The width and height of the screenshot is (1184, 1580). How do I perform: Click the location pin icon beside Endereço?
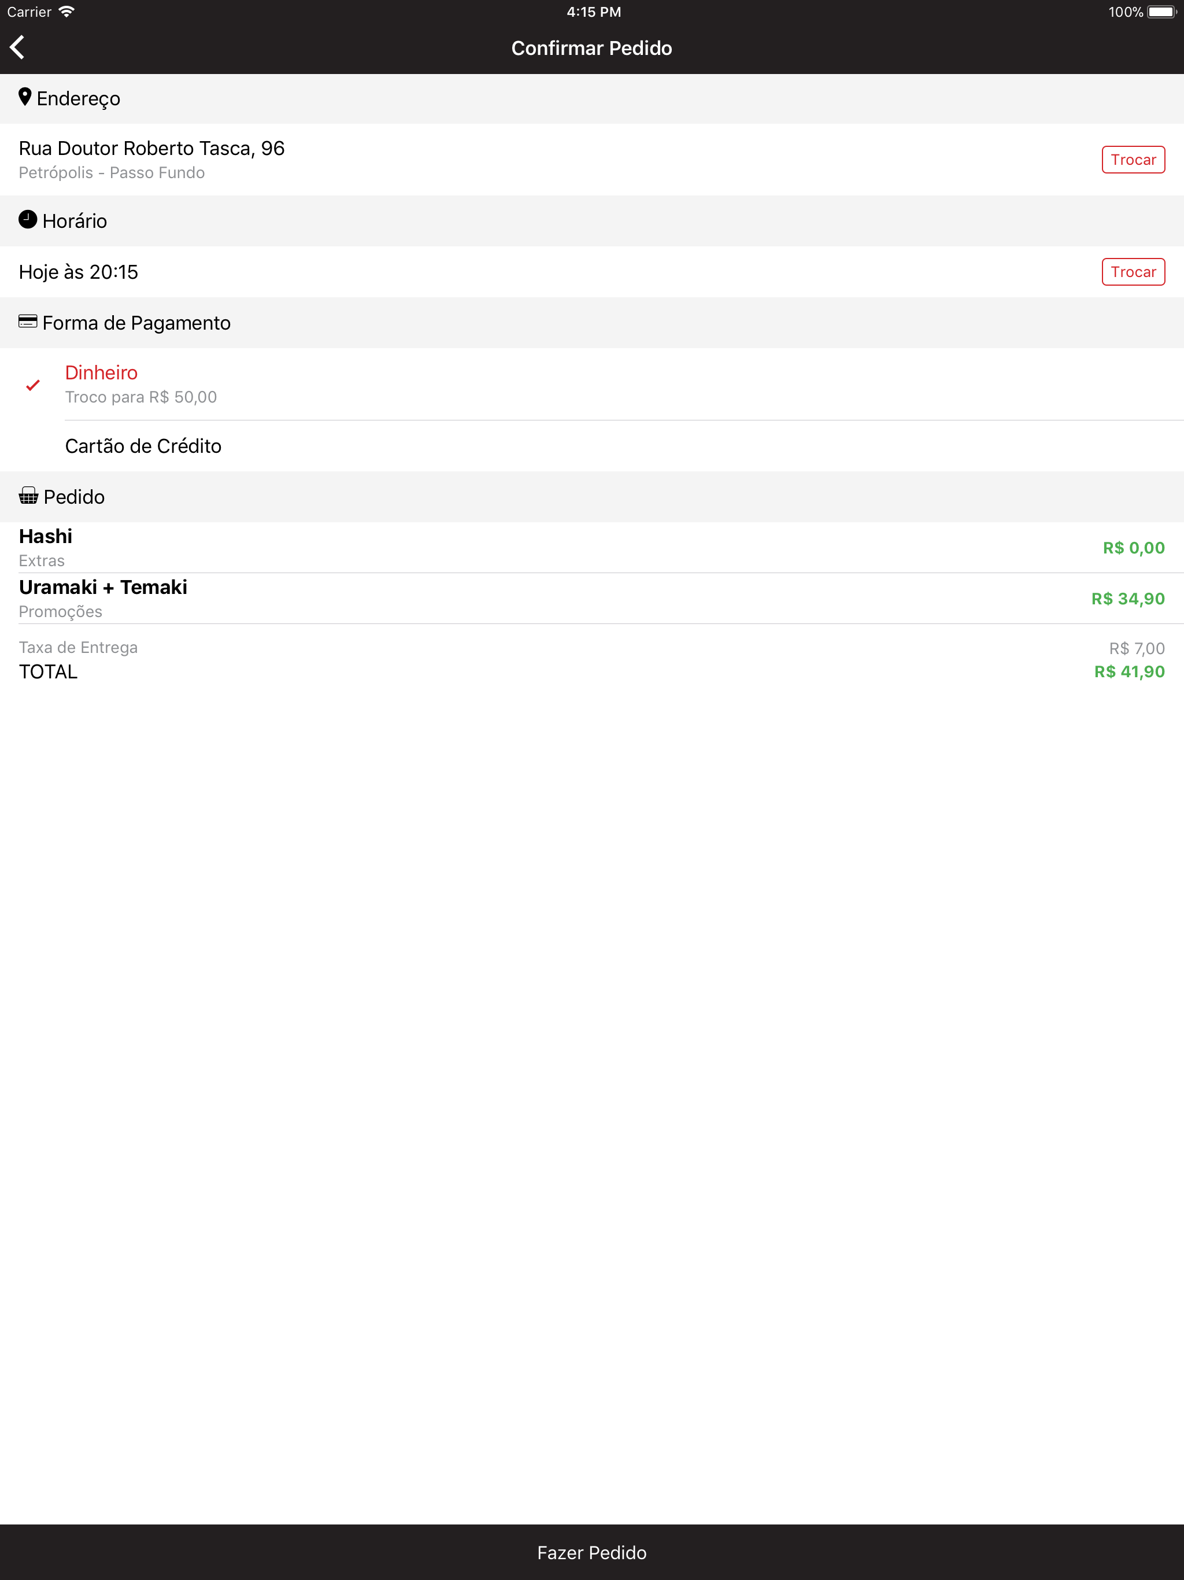click(x=25, y=97)
